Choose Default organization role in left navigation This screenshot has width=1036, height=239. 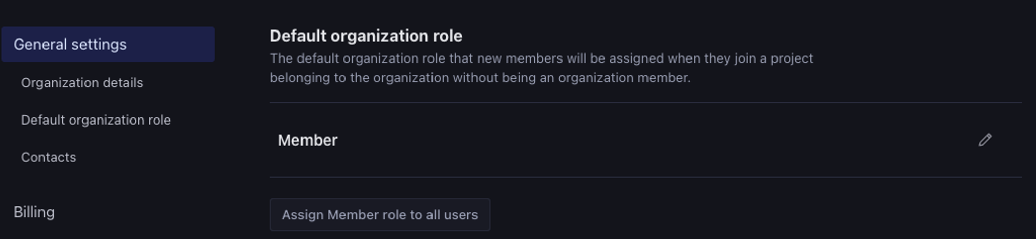(x=96, y=120)
